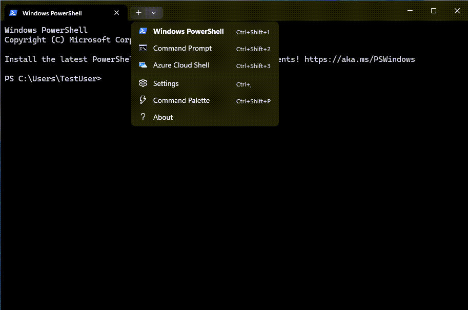Close the Terminal window
Image resolution: width=468 pixels, height=310 pixels.
pos(457,11)
